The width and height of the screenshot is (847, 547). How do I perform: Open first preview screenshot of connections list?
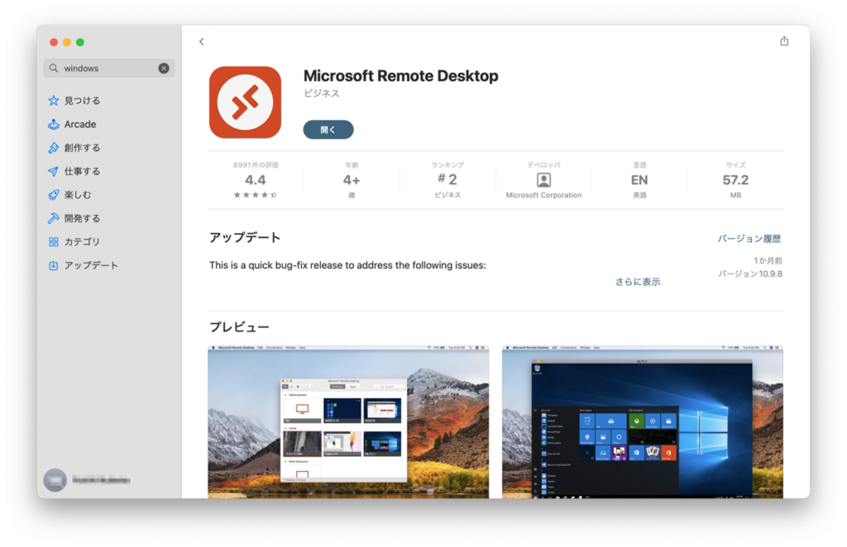coord(348,421)
